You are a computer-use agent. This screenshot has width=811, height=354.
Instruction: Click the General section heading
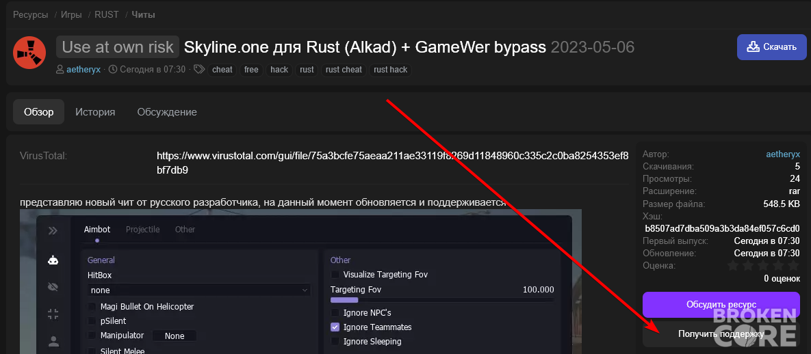[101, 260]
